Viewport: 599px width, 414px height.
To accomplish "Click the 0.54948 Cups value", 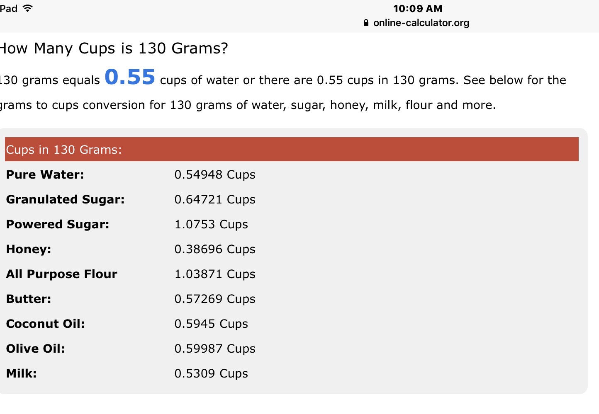I will coord(215,174).
